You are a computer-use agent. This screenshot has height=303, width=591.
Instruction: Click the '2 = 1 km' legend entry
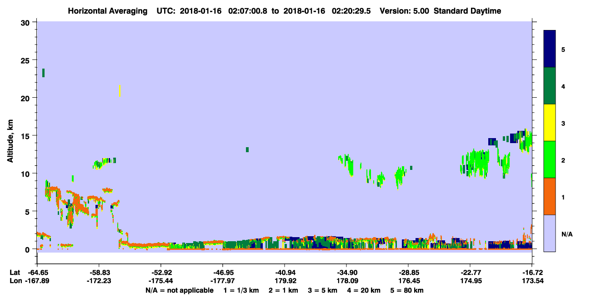coord(283,290)
